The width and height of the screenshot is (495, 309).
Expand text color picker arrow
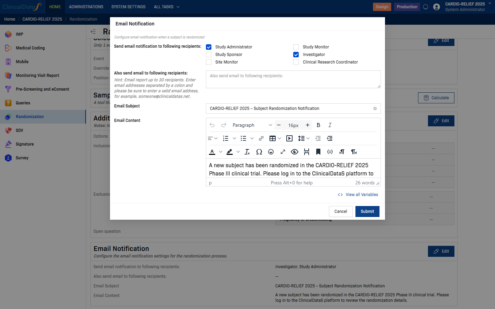tap(221, 152)
